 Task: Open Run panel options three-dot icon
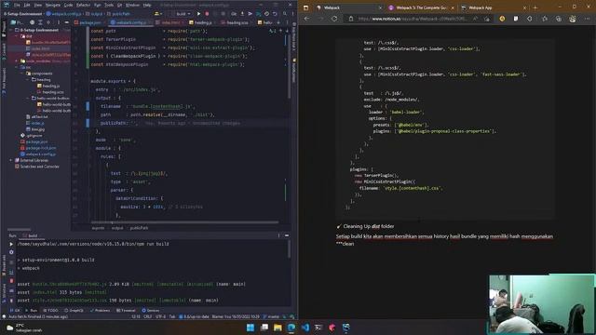278,235
